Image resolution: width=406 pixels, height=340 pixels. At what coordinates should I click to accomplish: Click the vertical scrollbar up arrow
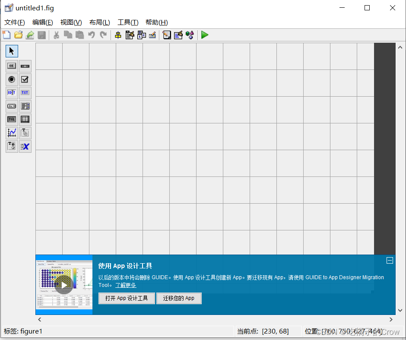click(x=400, y=47)
